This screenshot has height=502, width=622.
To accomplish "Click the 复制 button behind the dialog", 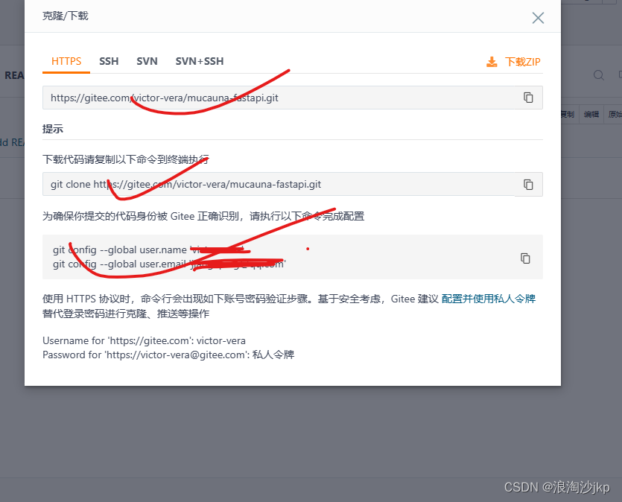I will pyautogui.click(x=568, y=114).
